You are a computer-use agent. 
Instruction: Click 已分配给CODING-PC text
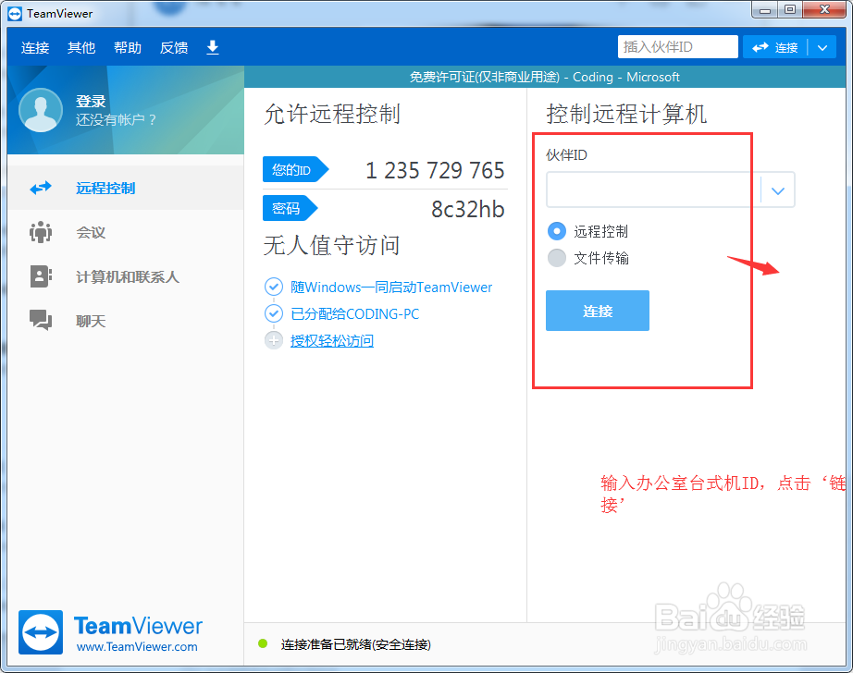tap(354, 313)
